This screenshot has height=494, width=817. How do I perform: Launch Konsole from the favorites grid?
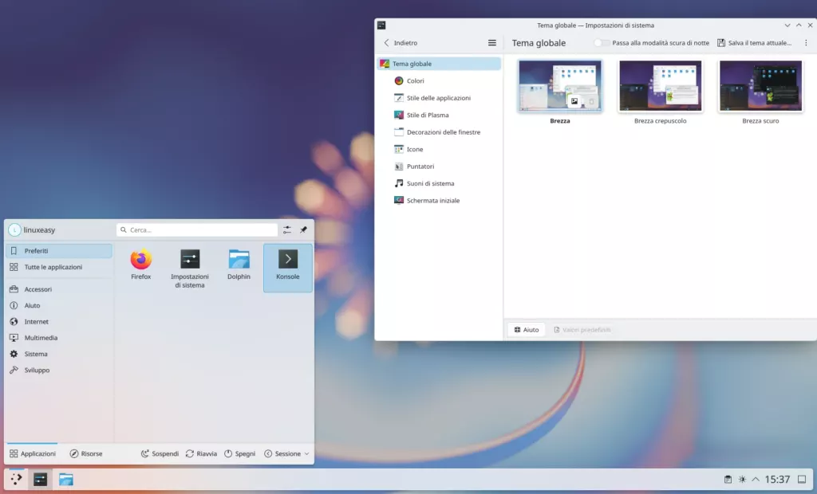point(287,268)
